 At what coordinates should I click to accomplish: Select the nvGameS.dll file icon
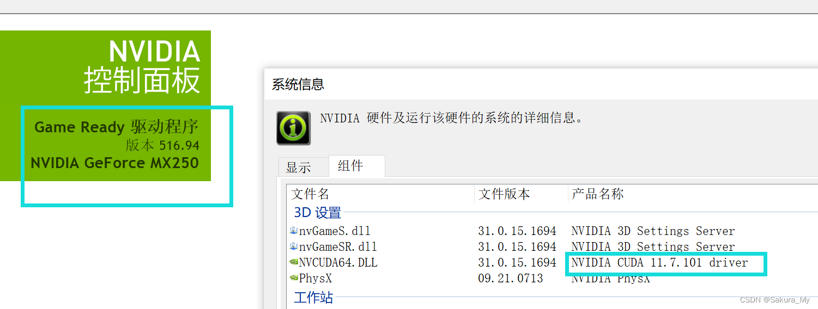[294, 231]
